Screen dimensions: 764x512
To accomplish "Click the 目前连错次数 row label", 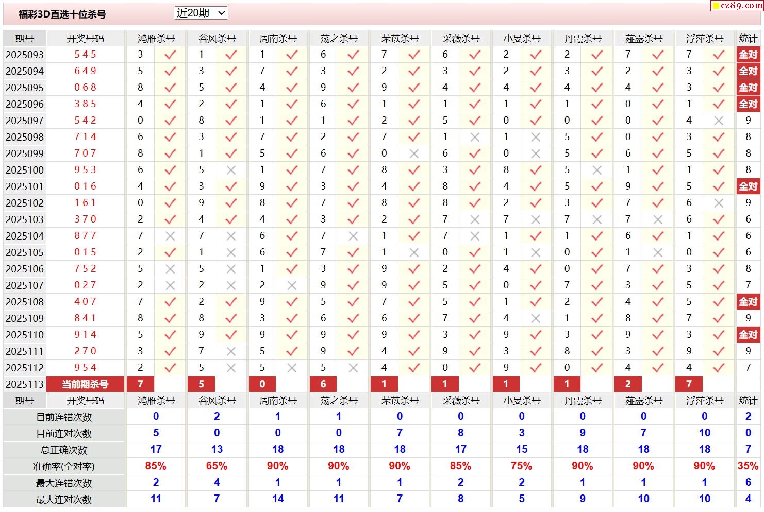I will [x=64, y=417].
